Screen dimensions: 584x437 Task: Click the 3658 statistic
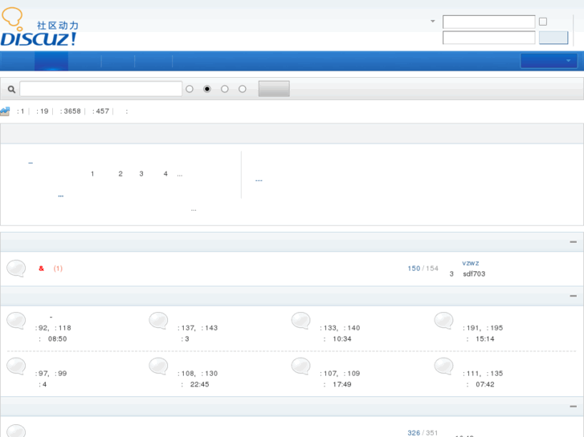point(72,111)
